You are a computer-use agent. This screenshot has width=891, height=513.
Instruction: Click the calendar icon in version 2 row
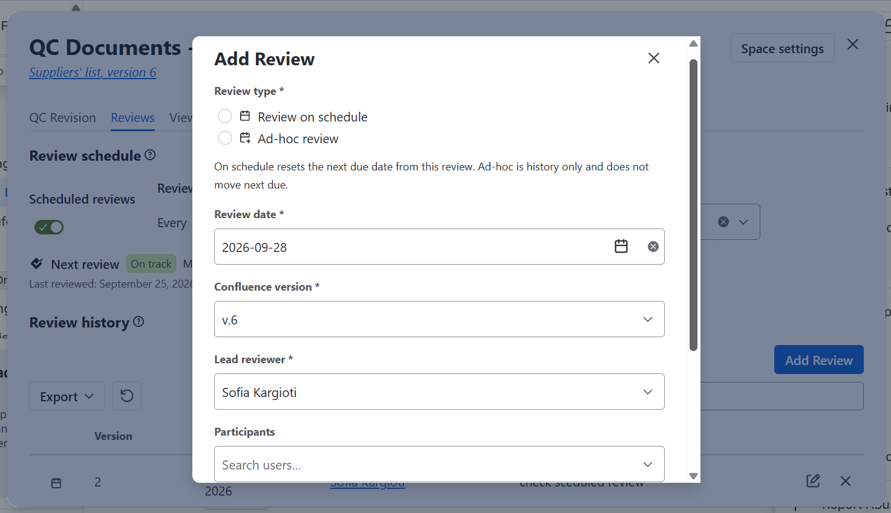(56, 483)
